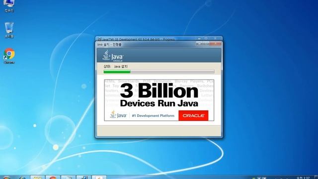Image resolution: width=318 pixels, height=179 pixels.
Task: Click the red ORACLE logo in the banner
Action: (x=193, y=115)
